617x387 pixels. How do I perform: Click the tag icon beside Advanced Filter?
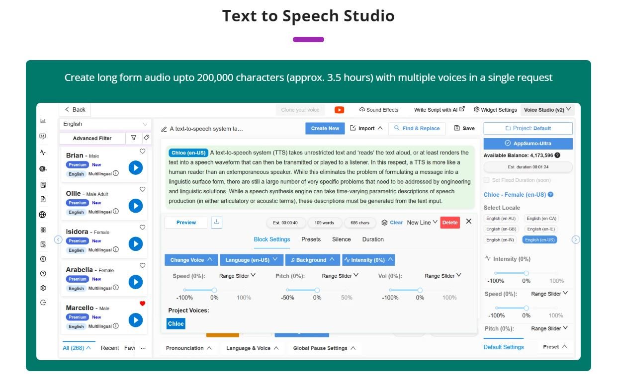[x=146, y=138]
